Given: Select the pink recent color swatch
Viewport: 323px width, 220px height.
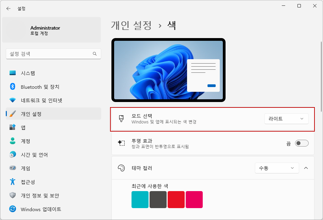Looking at the screenshot, I should point(194,200).
